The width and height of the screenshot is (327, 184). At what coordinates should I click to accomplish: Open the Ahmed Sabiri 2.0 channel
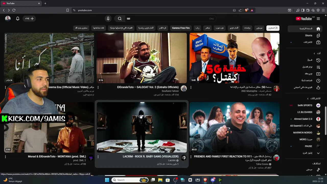click(x=305, y=119)
